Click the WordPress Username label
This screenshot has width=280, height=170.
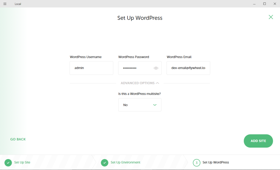(86, 57)
